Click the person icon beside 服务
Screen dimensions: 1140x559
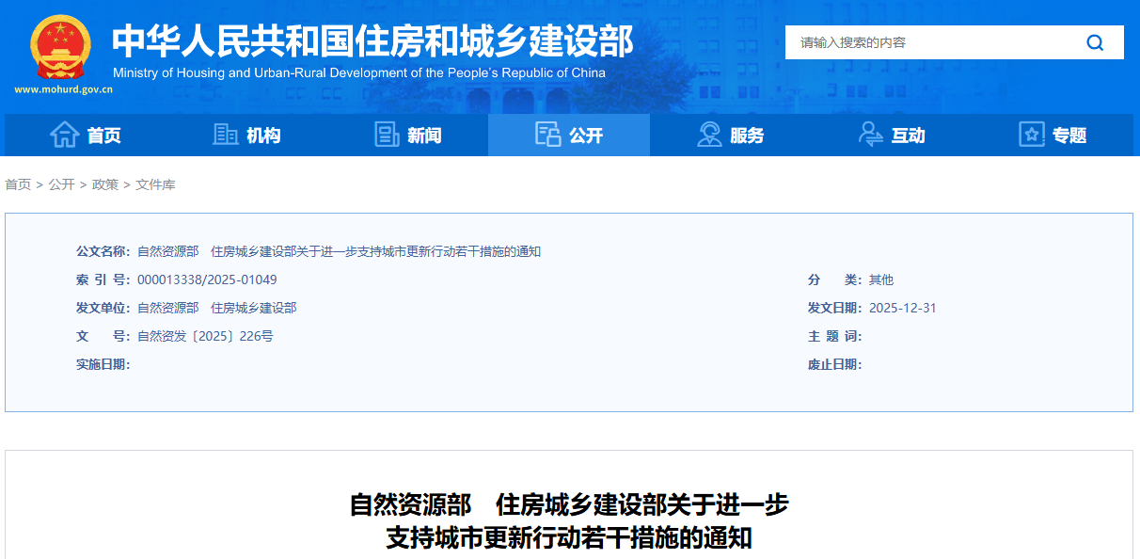tap(707, 134)
